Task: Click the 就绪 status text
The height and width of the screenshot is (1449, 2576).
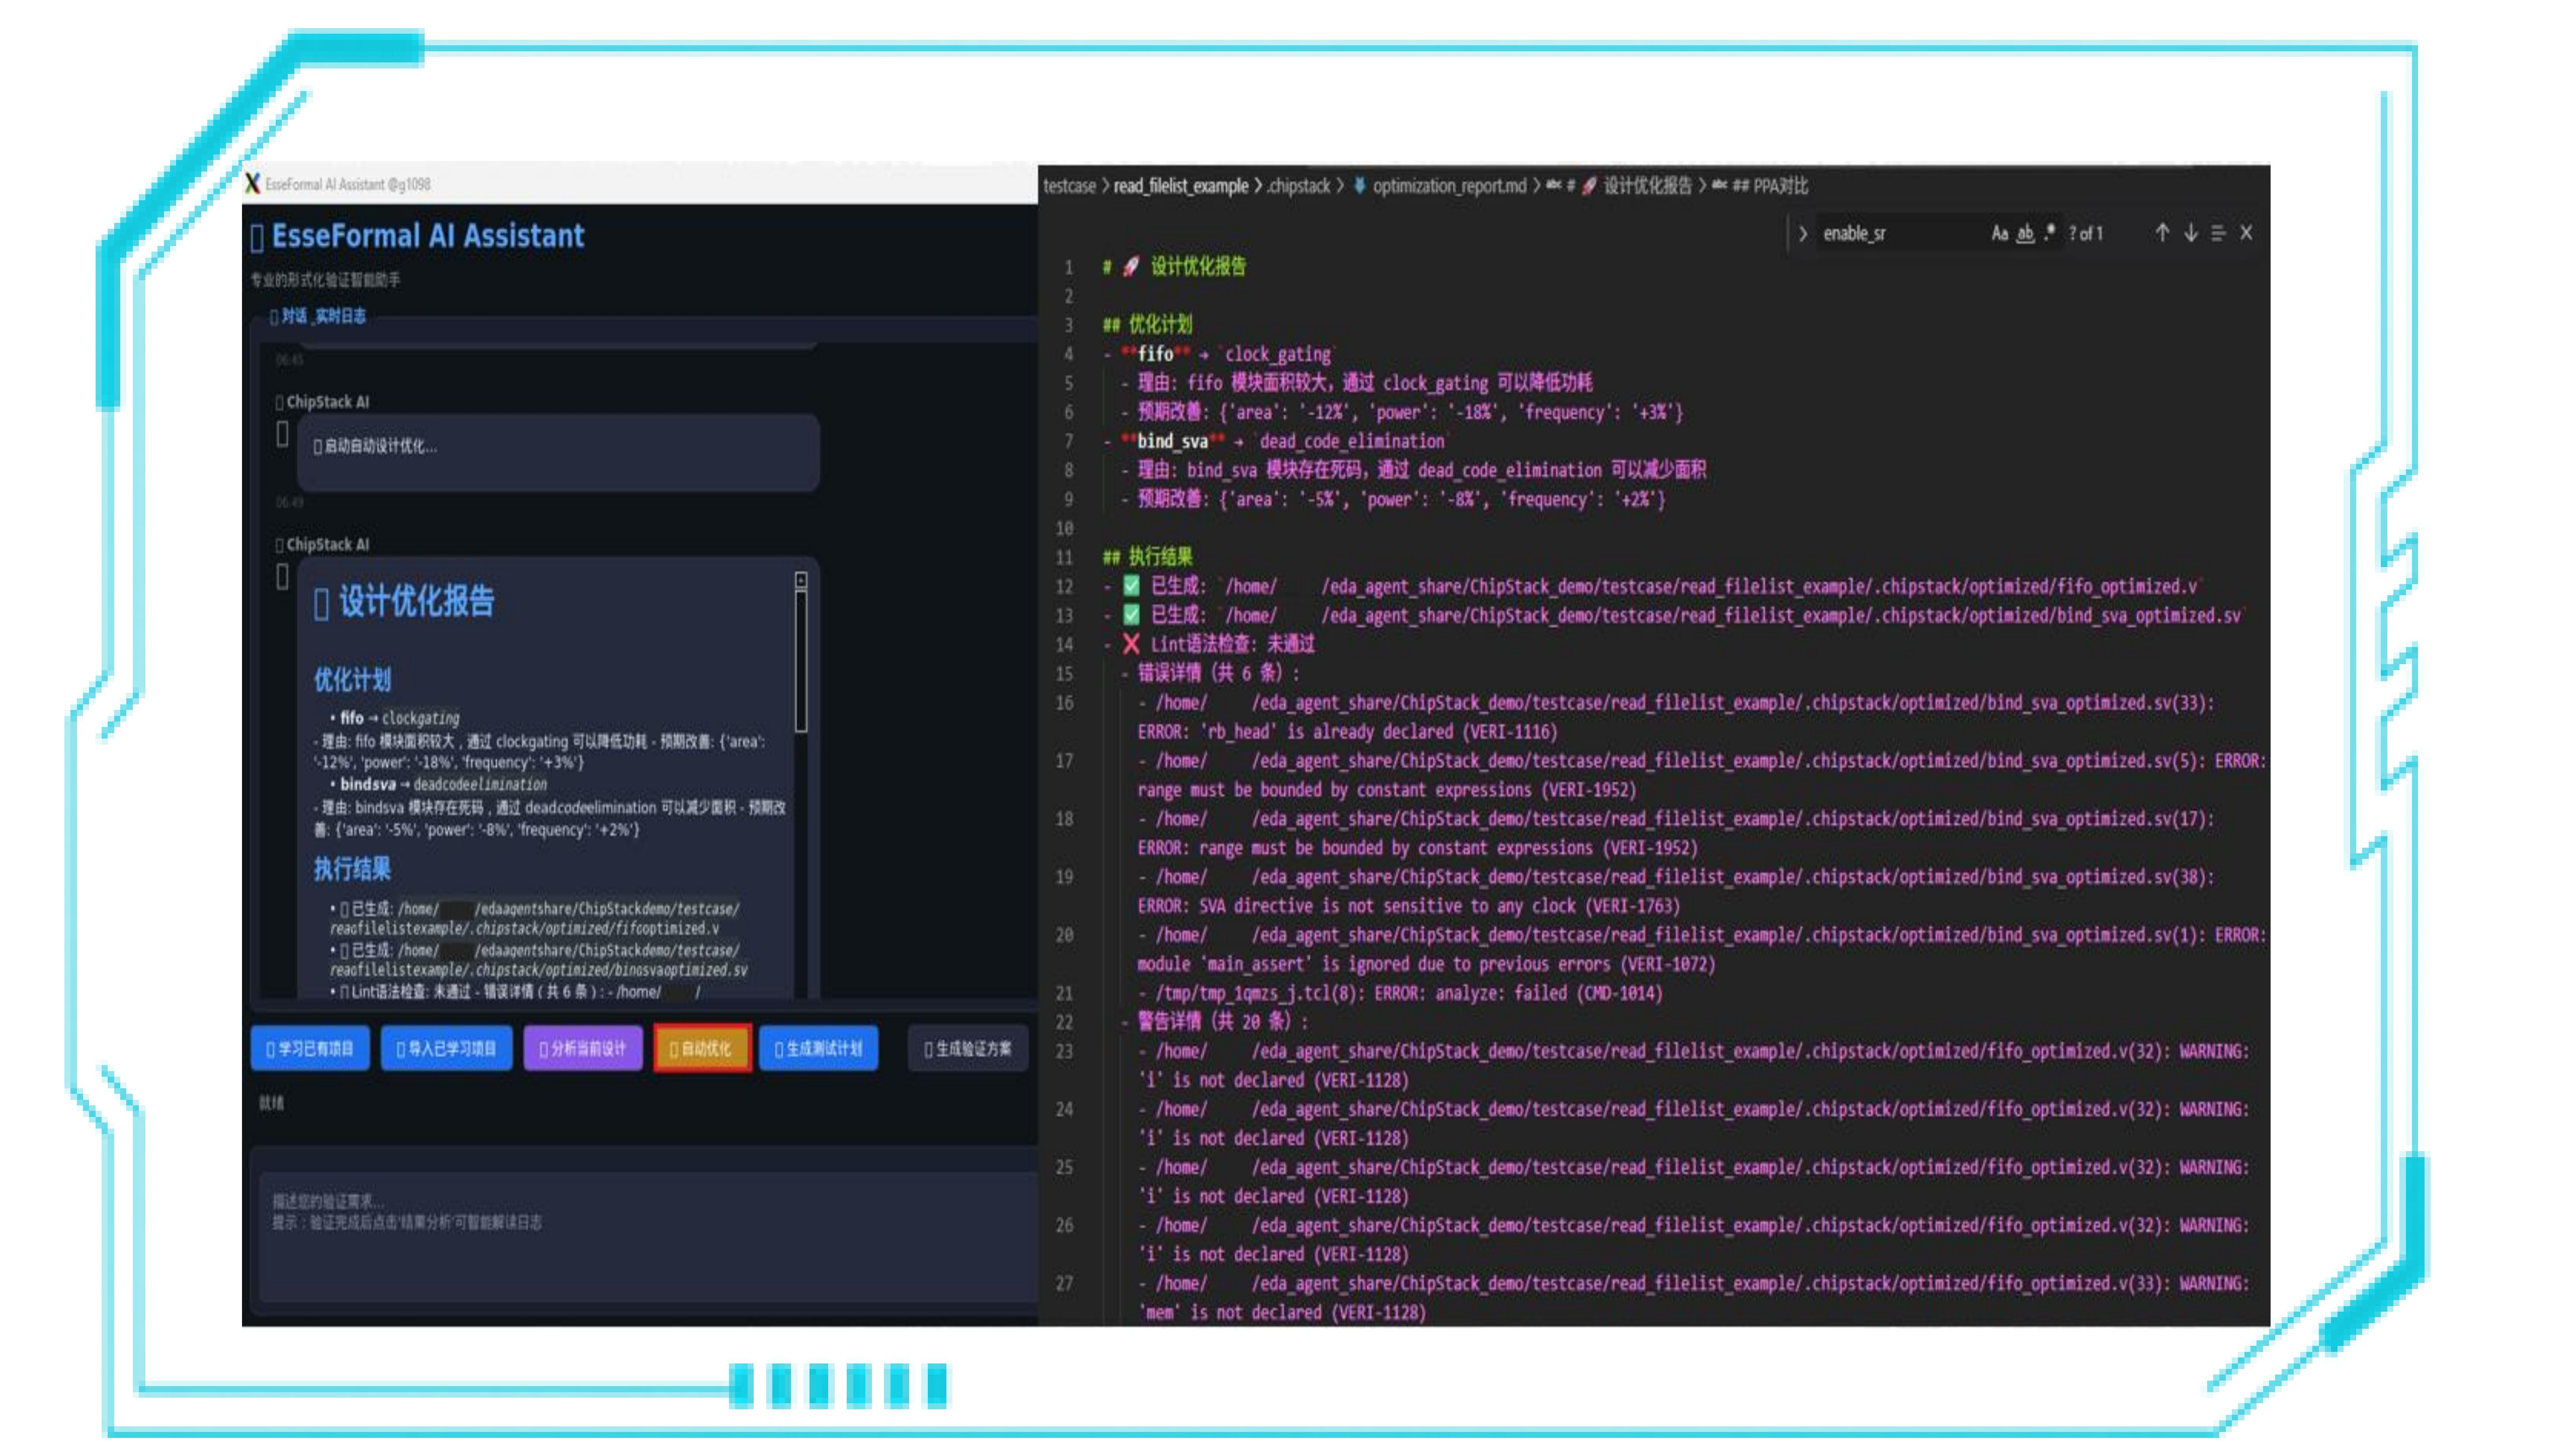Action: pos(271,1103)
